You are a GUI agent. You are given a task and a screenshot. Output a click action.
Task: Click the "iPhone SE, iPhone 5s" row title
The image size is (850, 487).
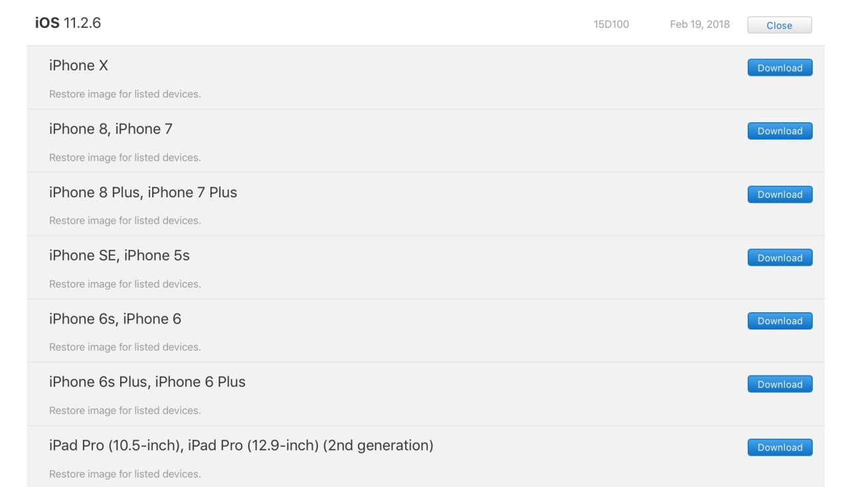click(x=120, y=256)
